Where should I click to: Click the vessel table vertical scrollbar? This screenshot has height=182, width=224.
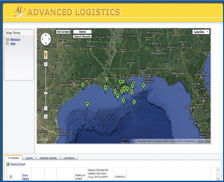click(218, 174)
